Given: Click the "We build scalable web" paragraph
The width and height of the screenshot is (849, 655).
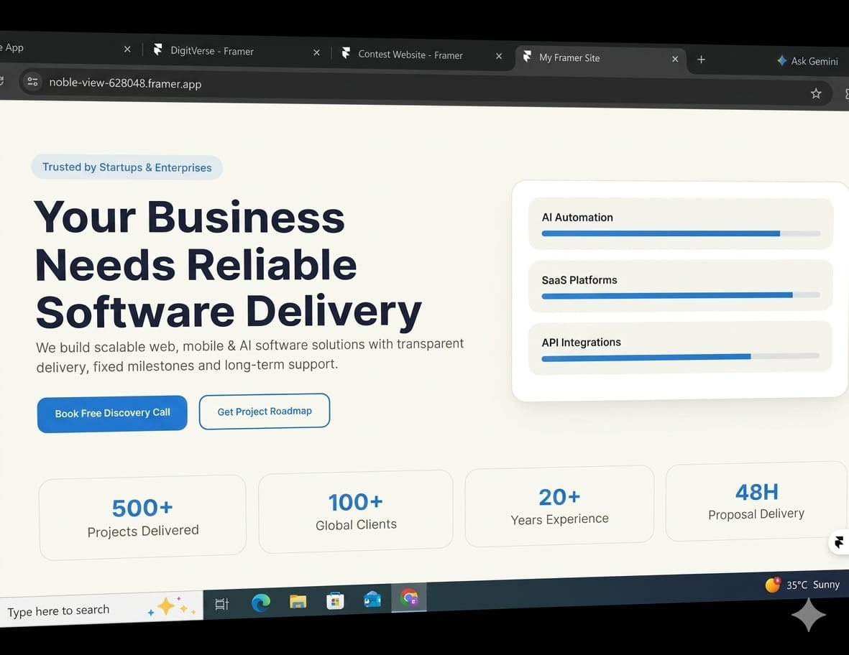Looking at the screenshot, I should [250, 356].
